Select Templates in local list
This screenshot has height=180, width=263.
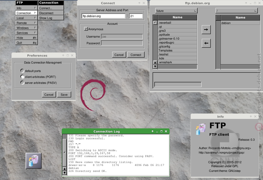click(178, 50)
